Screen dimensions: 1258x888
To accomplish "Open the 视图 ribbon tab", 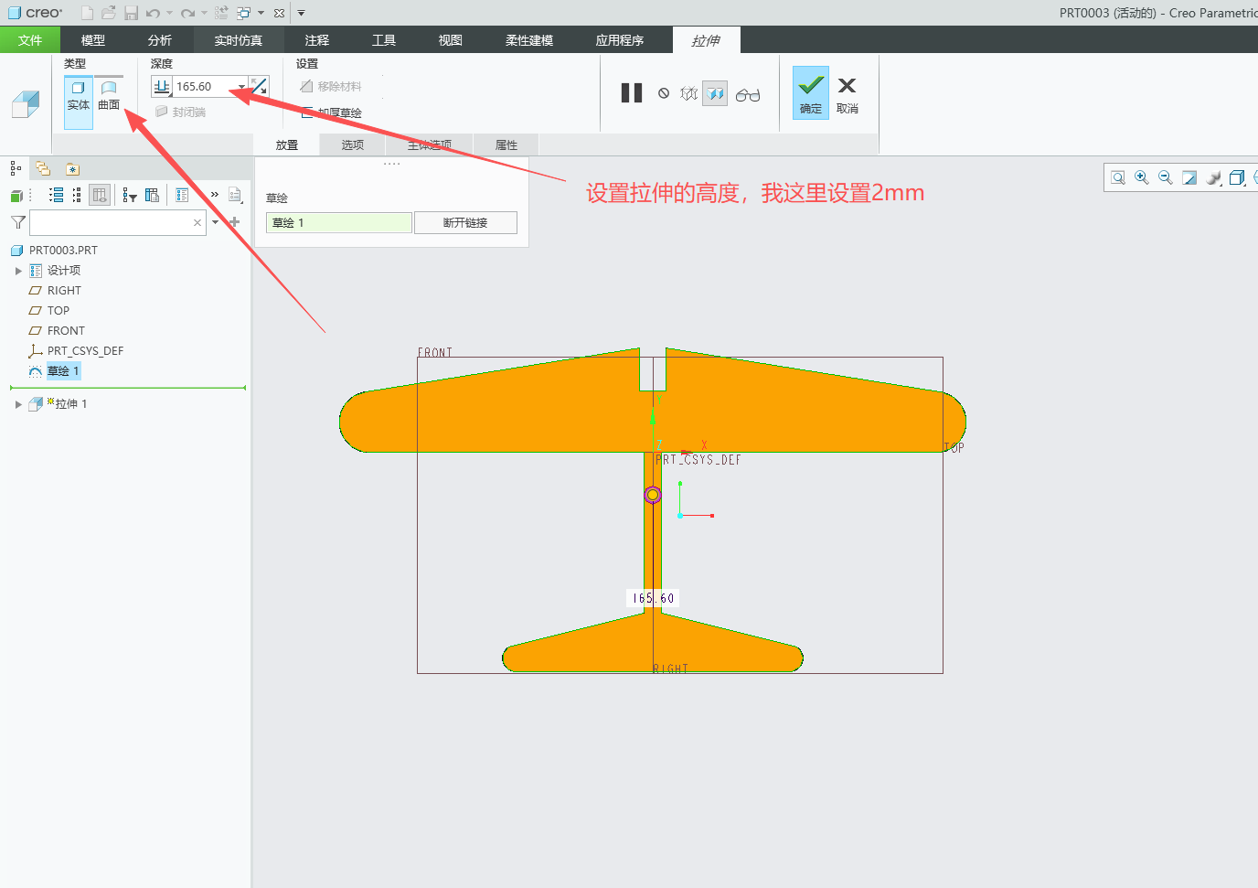I will click(450, 40).
